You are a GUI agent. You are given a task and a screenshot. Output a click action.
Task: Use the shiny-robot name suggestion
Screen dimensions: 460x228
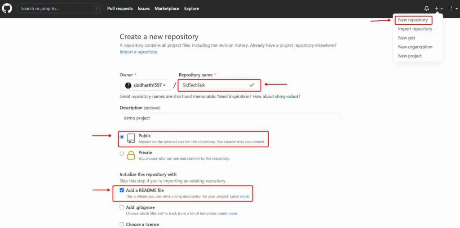click(x=287, y=96)
